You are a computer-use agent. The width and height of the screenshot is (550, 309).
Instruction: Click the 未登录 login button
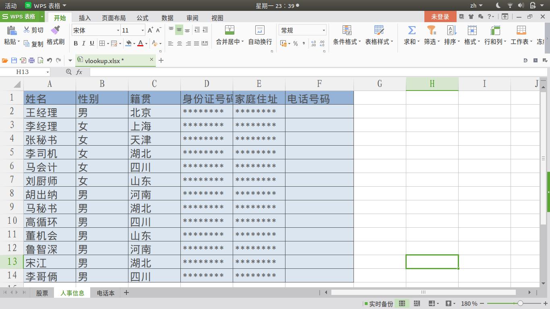click(440, 17)
